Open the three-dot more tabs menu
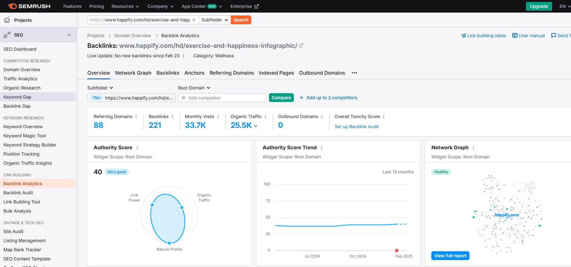The image size is (571, 267). click(x=354, y=73)
